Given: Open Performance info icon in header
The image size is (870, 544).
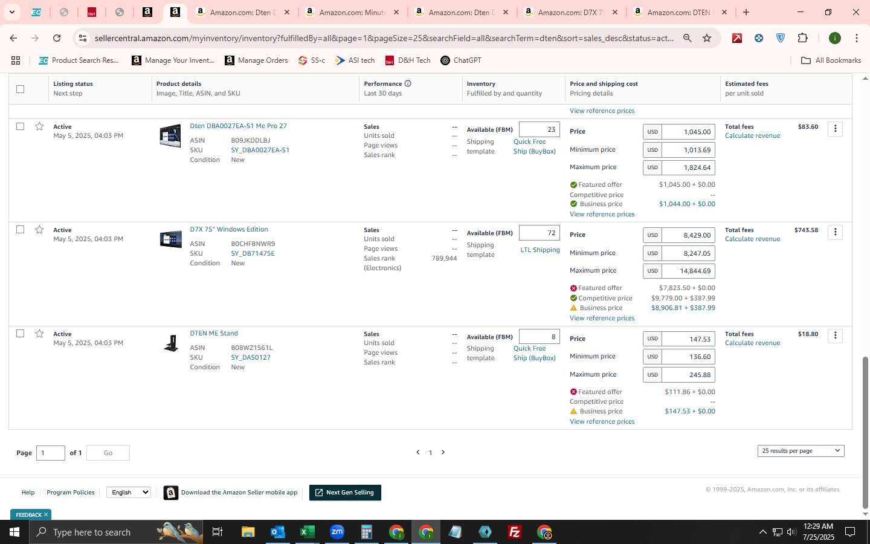Looking at the screenshot, I should click(408, 83).
